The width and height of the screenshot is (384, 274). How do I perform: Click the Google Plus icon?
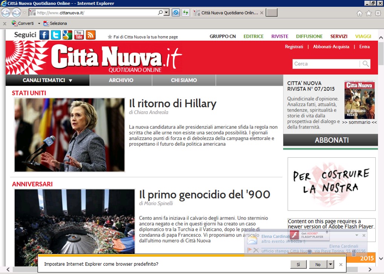coord(67,35)
